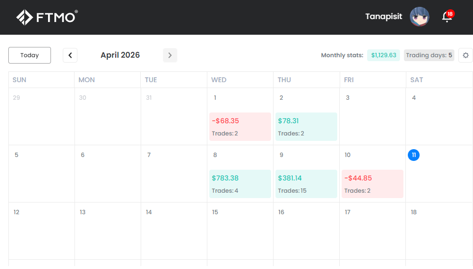Screen dimensions: 473x269
Task: Open April 9 profit entry $381.14
Action: [306, 184]
